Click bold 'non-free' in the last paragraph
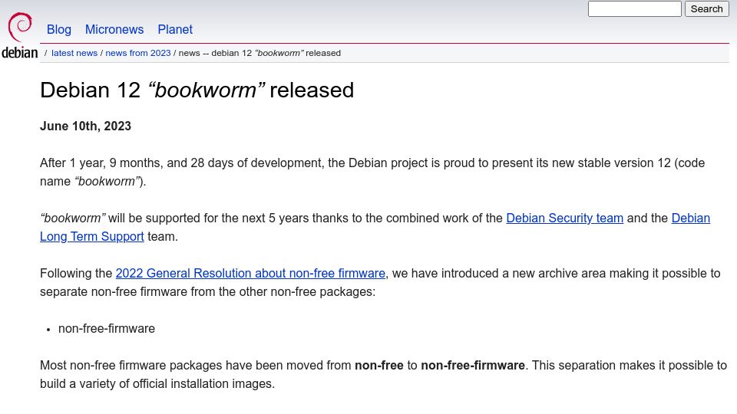 378,365
